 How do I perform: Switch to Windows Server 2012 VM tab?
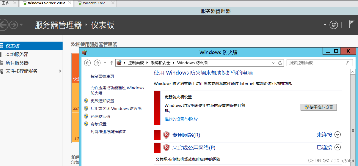46,3
